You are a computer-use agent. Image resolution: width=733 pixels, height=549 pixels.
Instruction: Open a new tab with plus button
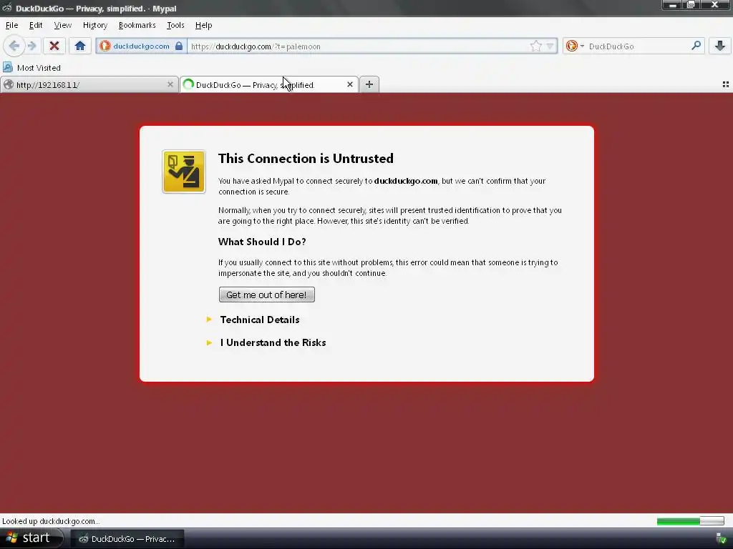pos(369,84)
